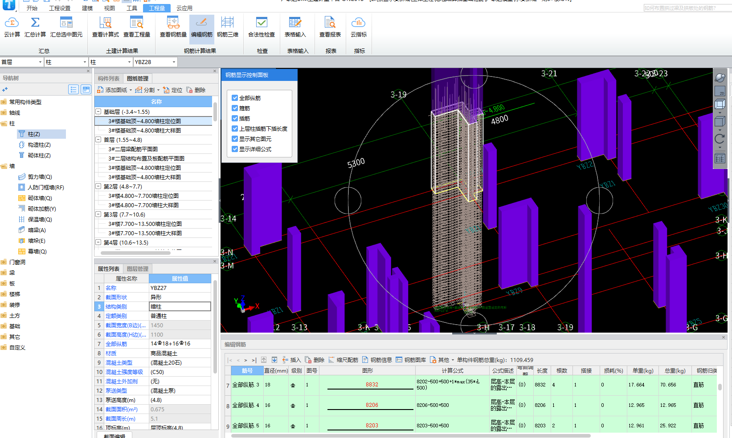Switch navigation tree to list view icon
The image size is (732, 438).
click(x=74, y=89)
